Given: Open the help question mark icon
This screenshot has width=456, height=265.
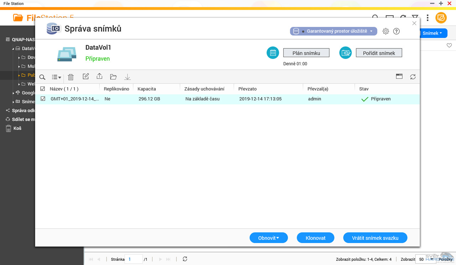Looking at the screenshot, I should pos(396,31).
